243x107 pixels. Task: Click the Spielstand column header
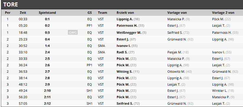[x=47, y=13]
